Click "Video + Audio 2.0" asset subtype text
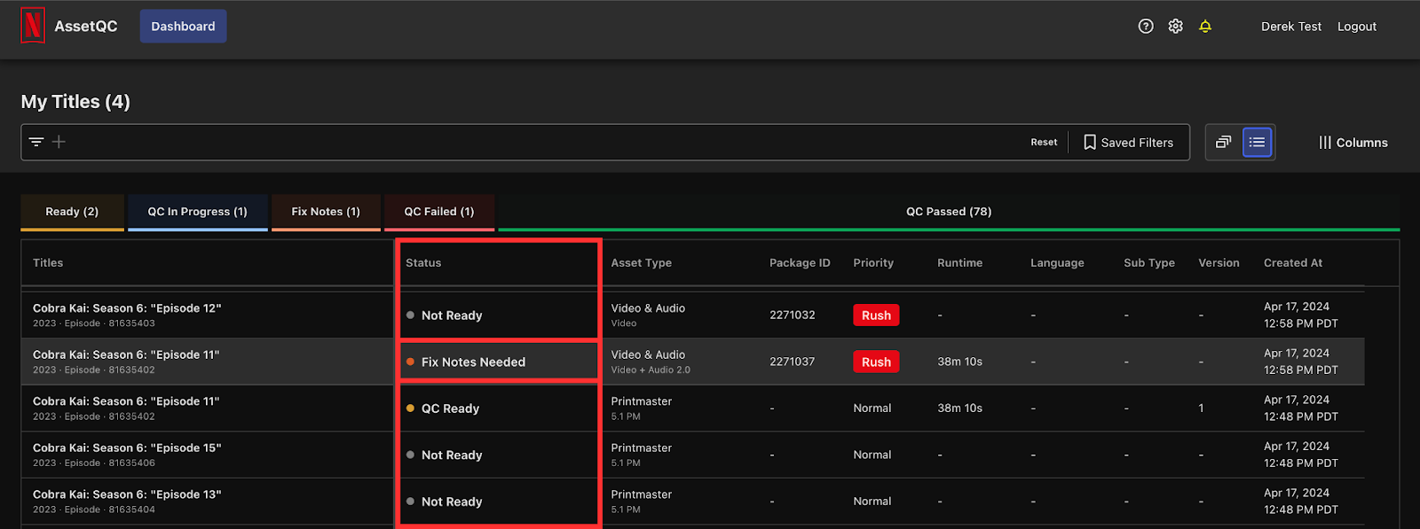 click(651, 370)
